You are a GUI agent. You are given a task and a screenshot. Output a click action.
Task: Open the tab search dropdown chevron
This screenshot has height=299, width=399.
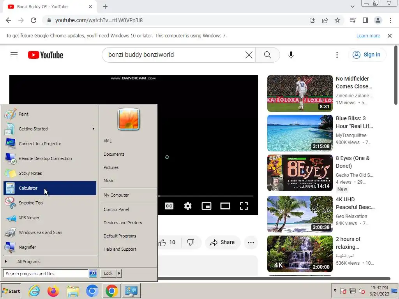point(352,7)
